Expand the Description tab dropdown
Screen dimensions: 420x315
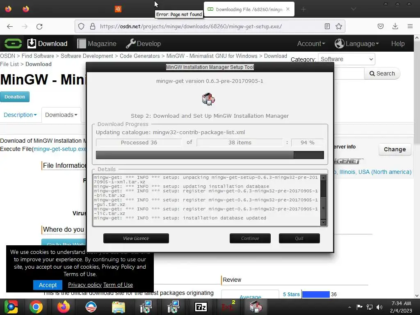tap(20, 115)
